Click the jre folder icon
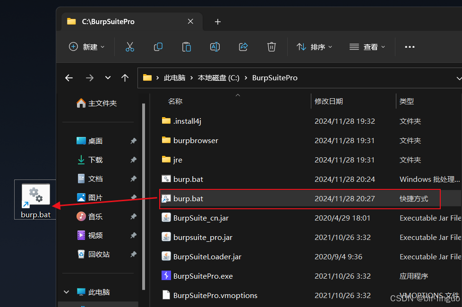This screenshot has width=462, height=307. pos(166,159)
